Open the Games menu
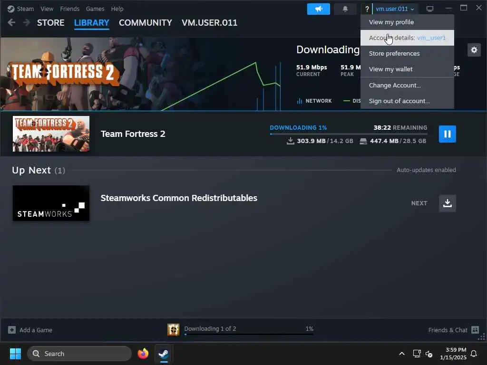Image resolution: width=487 pixels, height=365 pixels. tap(95, 9)
